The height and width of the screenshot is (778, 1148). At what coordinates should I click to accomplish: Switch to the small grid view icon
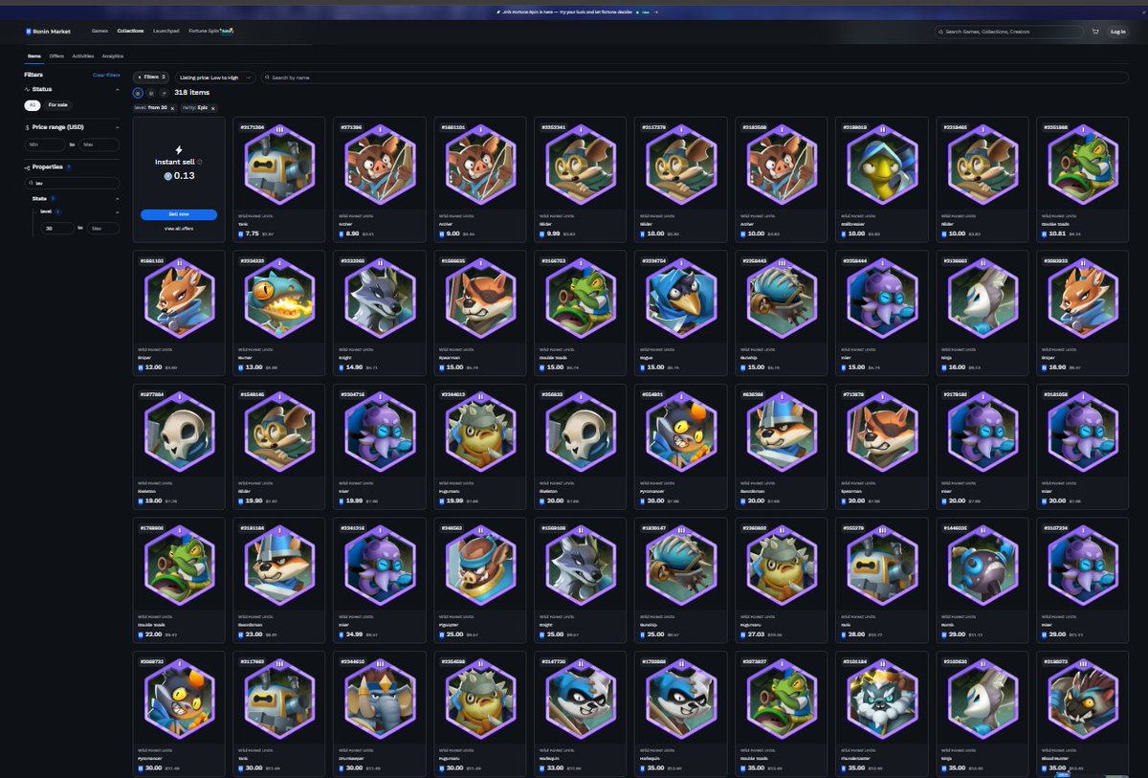pyautogui.click(x=151, y=93)
